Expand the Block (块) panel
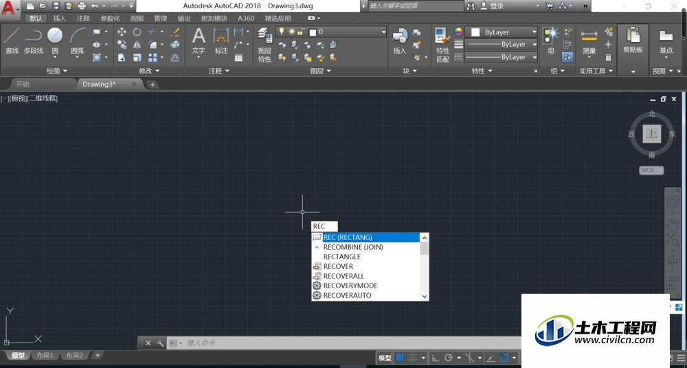Screen dimensions: 687x368 coord(410,71)
